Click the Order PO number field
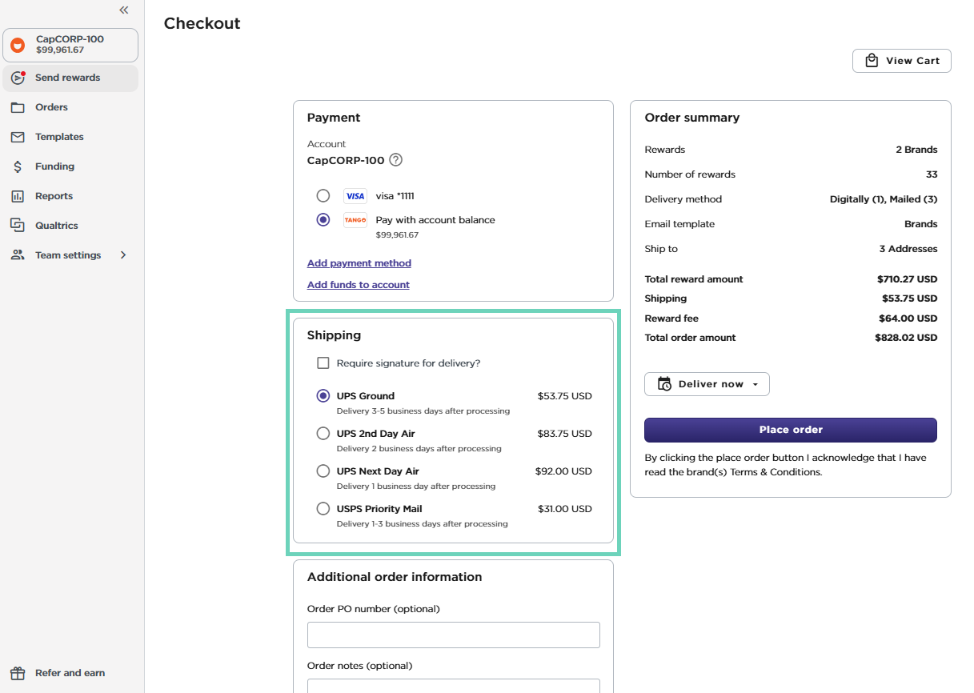This screenshot has width=974, height=693. pos(453,635)
